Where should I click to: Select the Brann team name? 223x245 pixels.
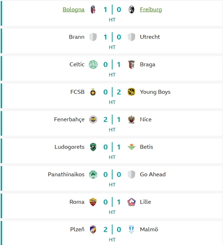[x=77, y=37]
